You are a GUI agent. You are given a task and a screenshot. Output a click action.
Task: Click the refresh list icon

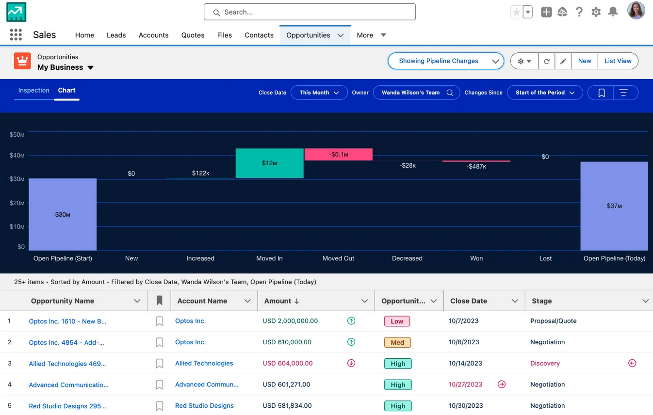(x=547, y=61)
